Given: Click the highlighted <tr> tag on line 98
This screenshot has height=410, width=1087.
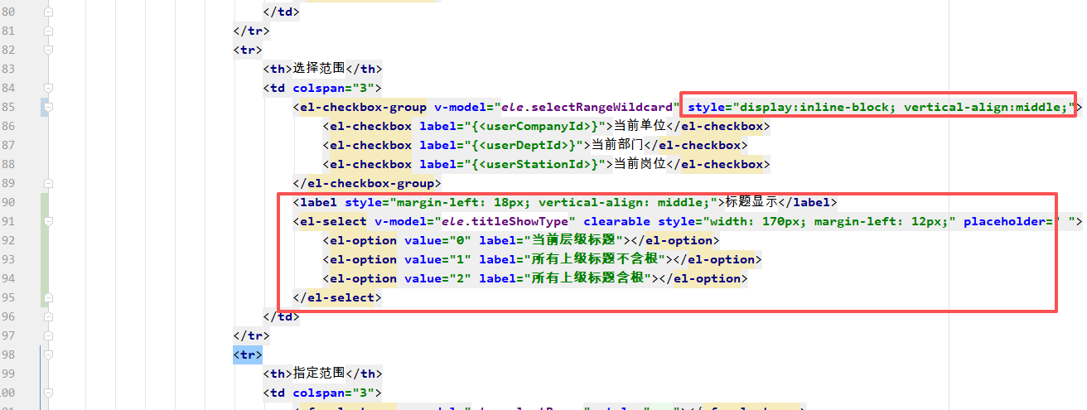Looking at the screenshot, I should (x=248, y=355).
